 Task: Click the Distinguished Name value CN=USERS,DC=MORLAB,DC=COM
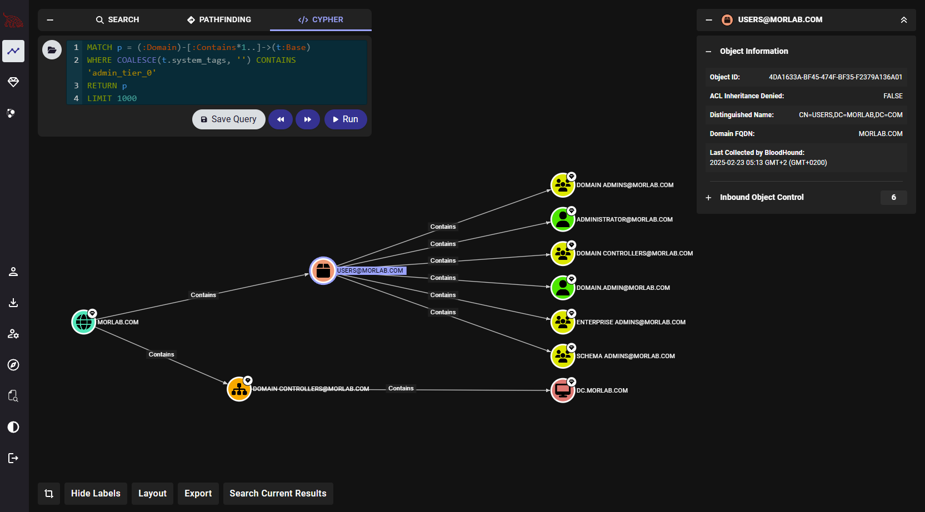pyautogui.click(x=851, y=115)
